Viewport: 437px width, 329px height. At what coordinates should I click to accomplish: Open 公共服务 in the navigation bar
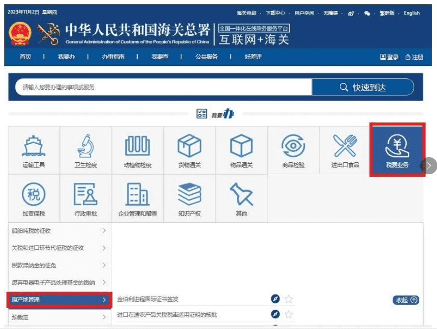coord(206,57)
